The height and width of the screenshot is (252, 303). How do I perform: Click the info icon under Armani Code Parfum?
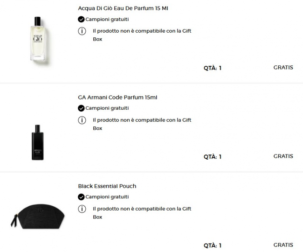82,120
